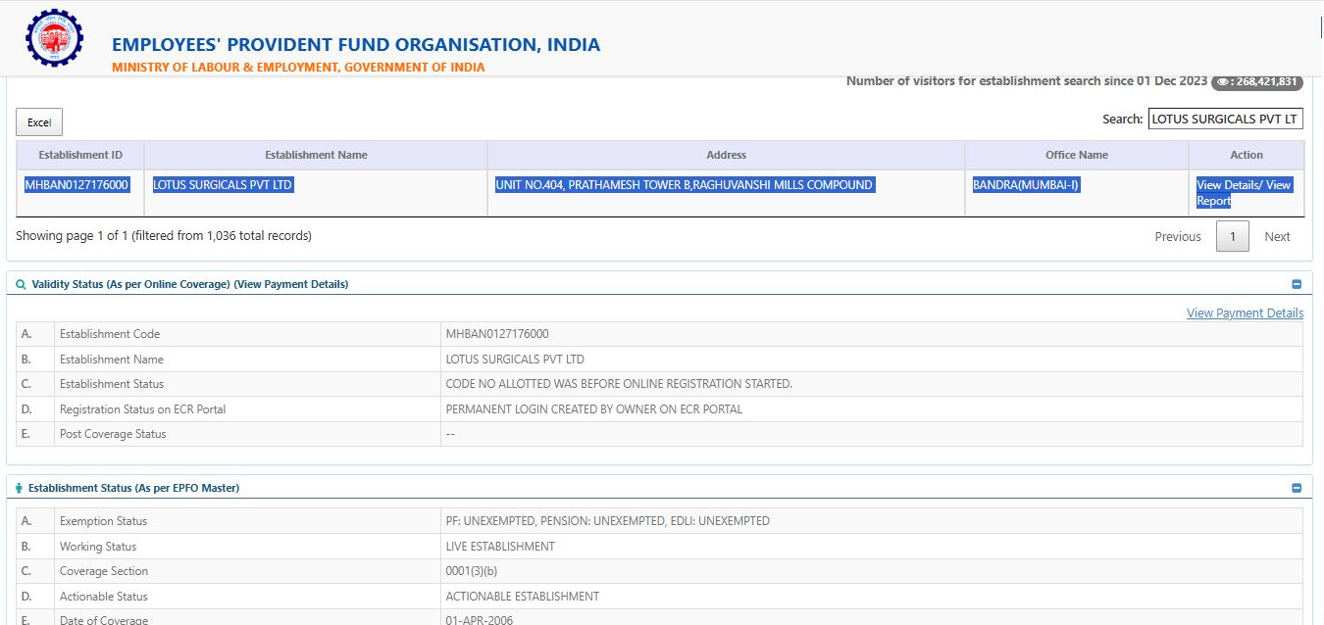Click the visitor count eye badge

[1255, 81]
